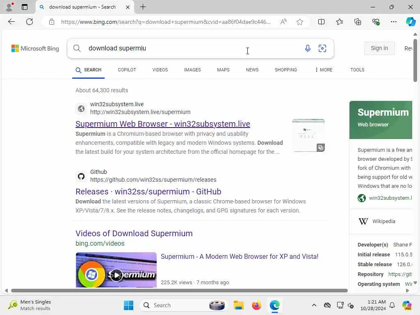Open File Explorer from taskbar
This screenshot has width=420, height=315.
238,305
